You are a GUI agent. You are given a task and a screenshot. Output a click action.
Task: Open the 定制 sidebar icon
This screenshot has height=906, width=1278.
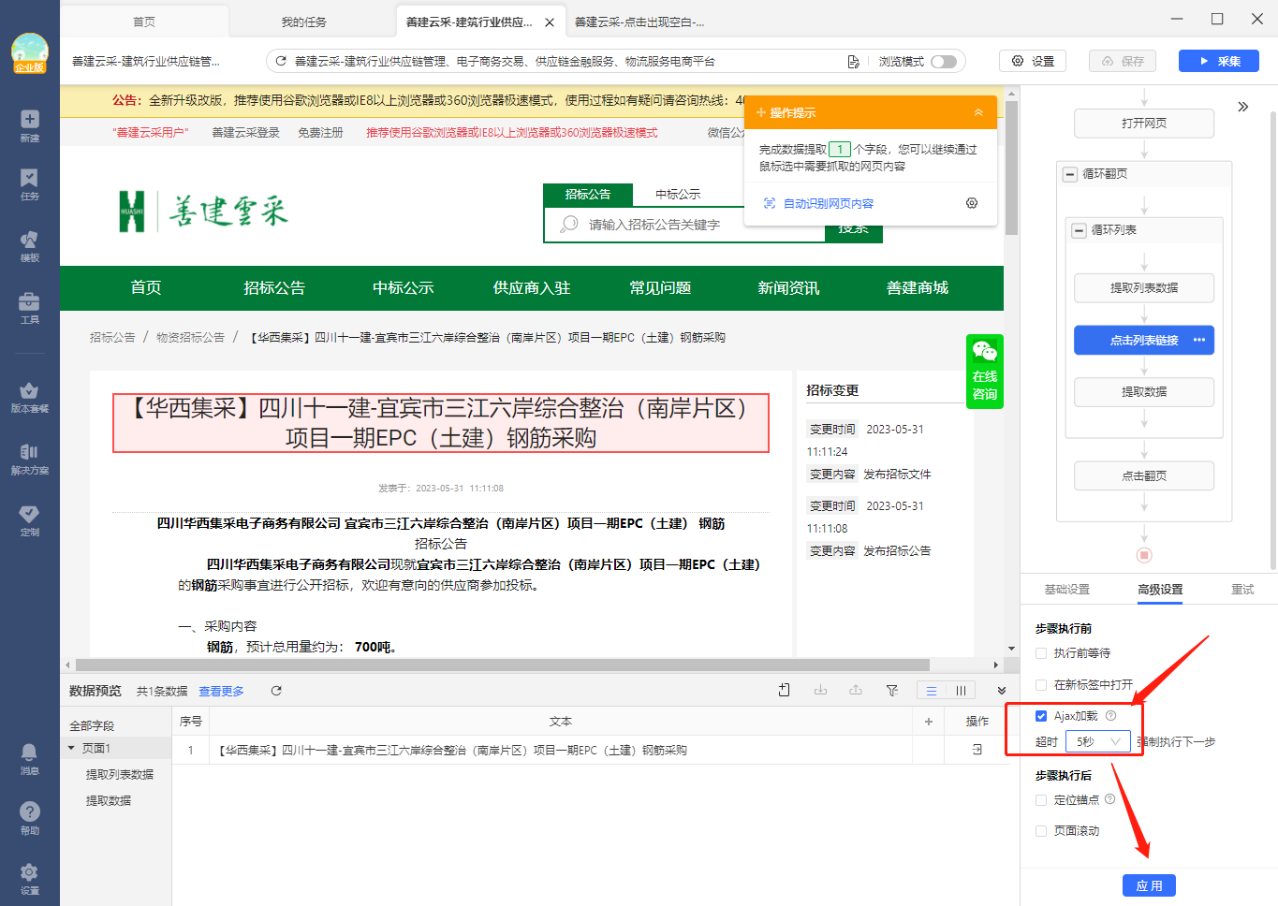point(30,520)
